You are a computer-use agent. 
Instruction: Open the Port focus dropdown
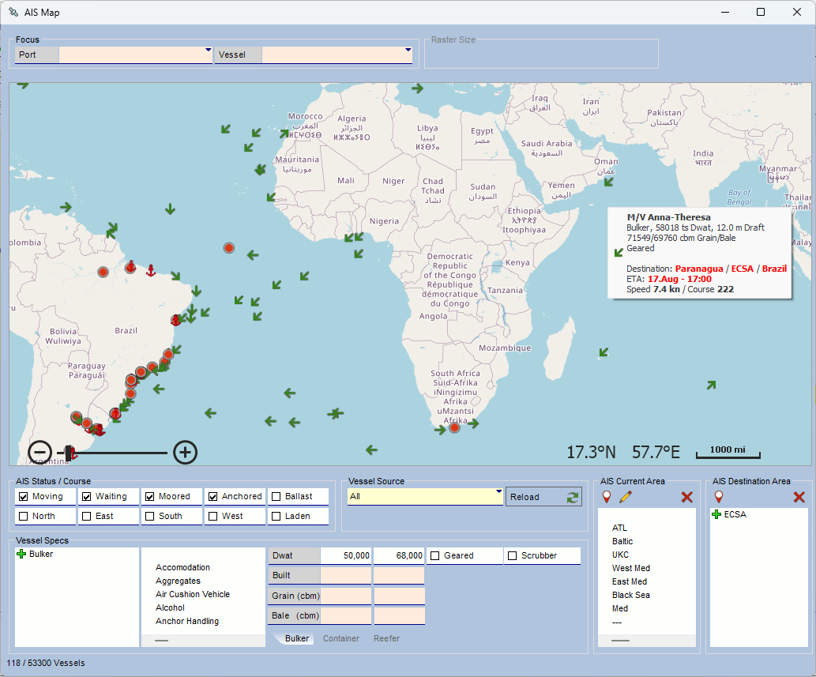click(209, 51)
